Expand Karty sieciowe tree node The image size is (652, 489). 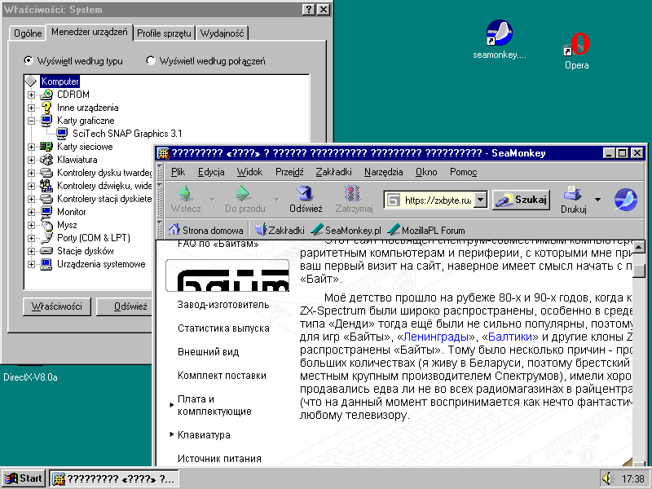pyautogui.click(x=31, y=147)
